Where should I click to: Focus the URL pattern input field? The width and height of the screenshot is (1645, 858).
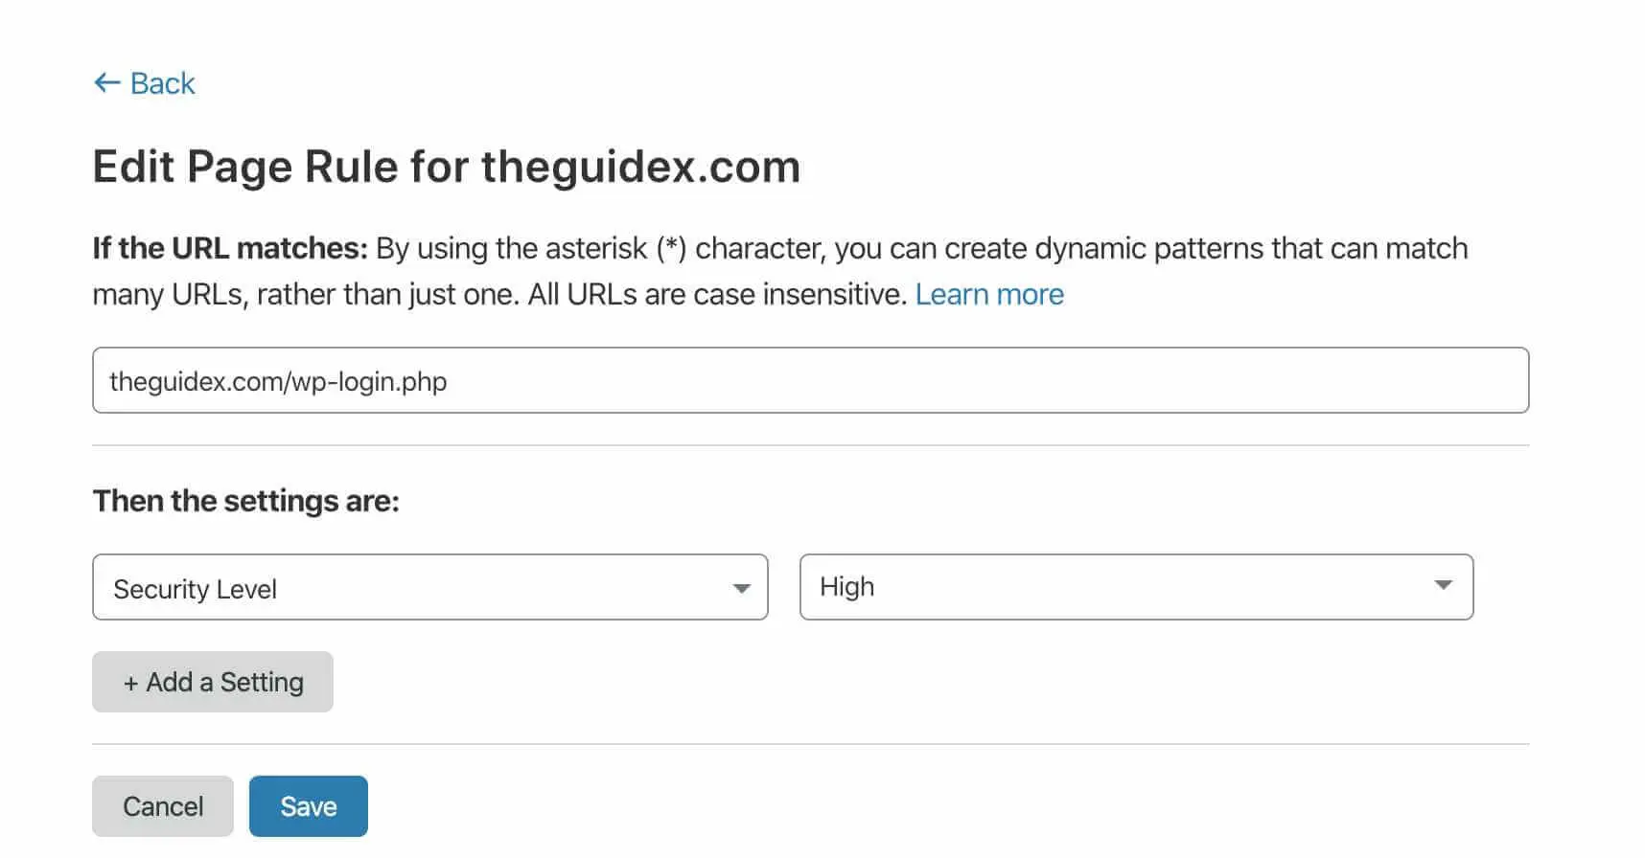click(x=810, y=381)
